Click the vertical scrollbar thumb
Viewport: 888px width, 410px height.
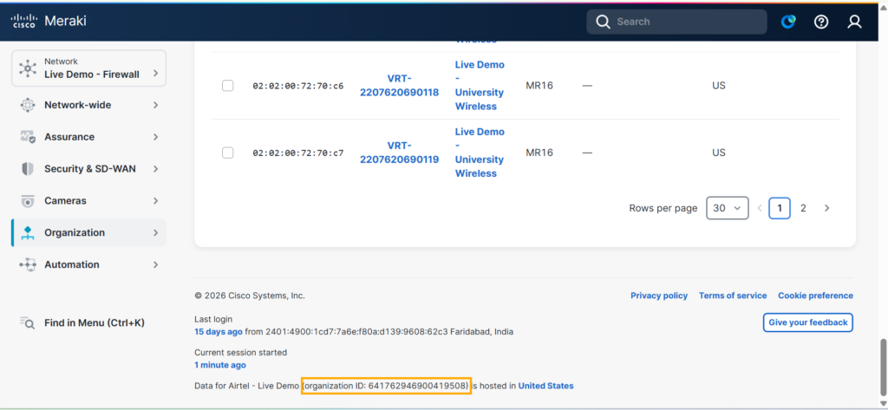pyautogui.click(x=884, y=368)
